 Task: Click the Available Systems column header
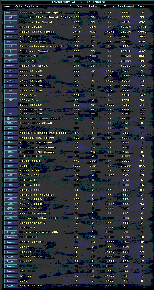pyautogui.click(x=21, y=6)
